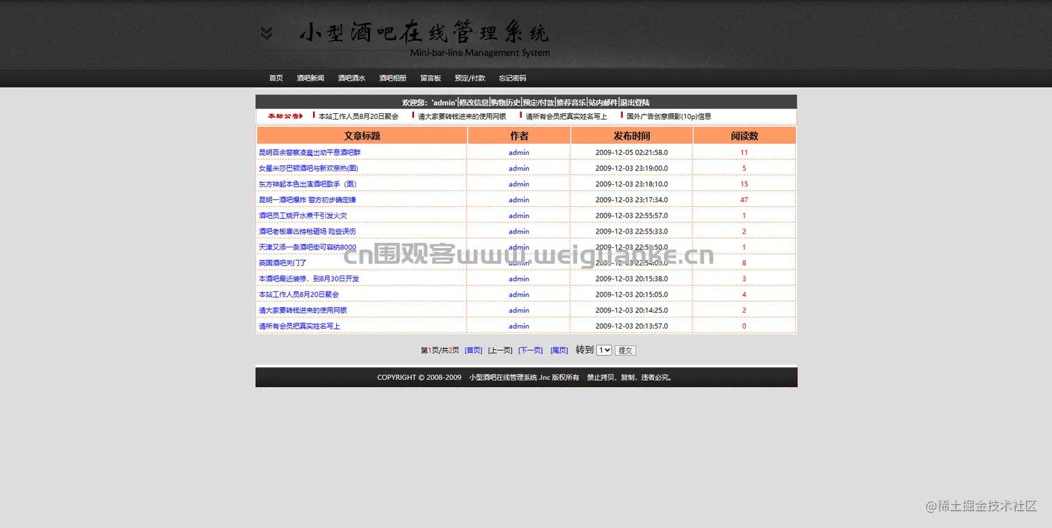The width and height of the screenshot is (1052, 528).
Task: Click 退出登陆 to log out
Action: [635, 102]
